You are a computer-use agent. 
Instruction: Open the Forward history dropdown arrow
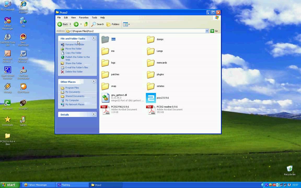pyautogui.click(x=81, y=24)
